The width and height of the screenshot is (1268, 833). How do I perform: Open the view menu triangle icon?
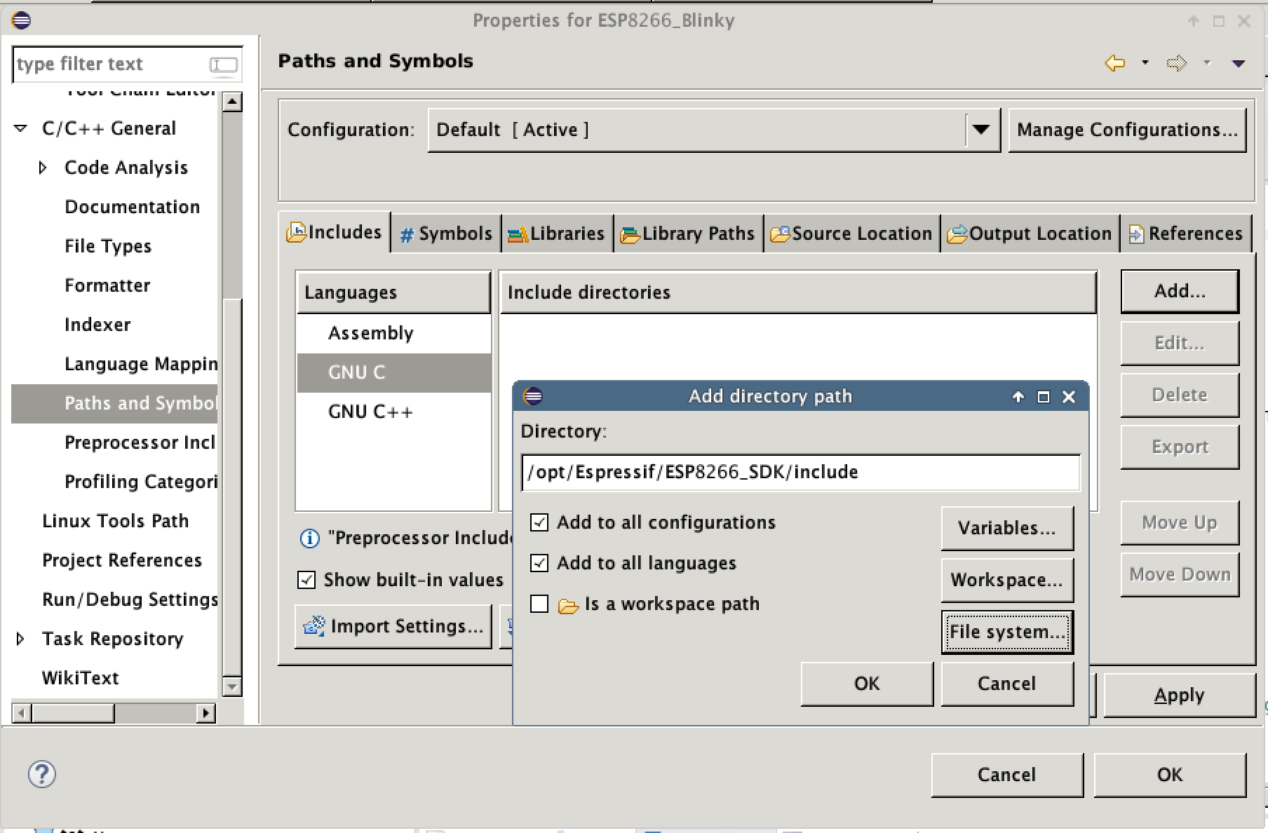(1238, 63)
